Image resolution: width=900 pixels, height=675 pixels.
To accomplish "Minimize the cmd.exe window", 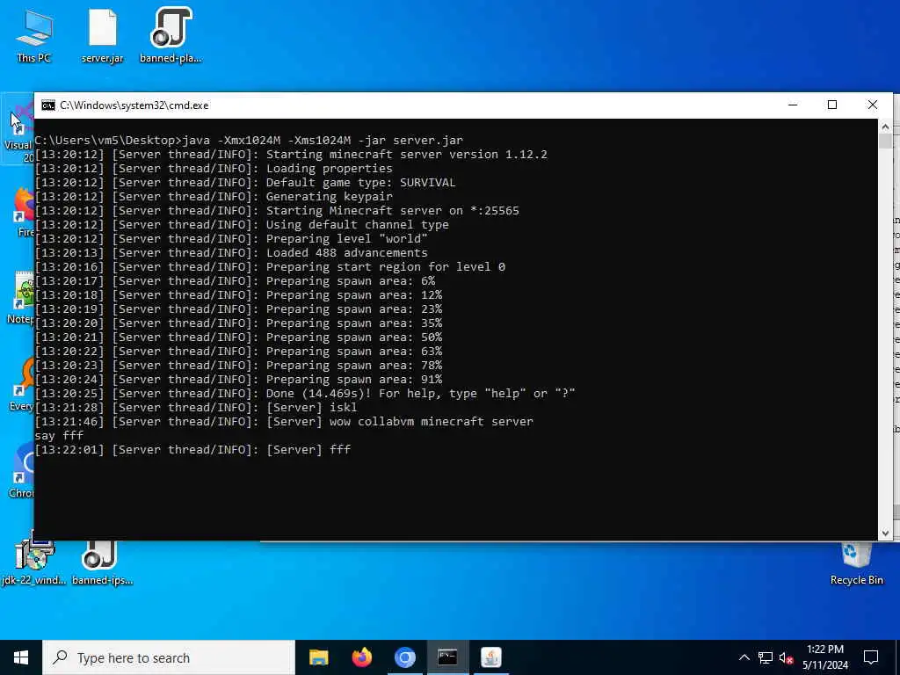I will 794,105.
